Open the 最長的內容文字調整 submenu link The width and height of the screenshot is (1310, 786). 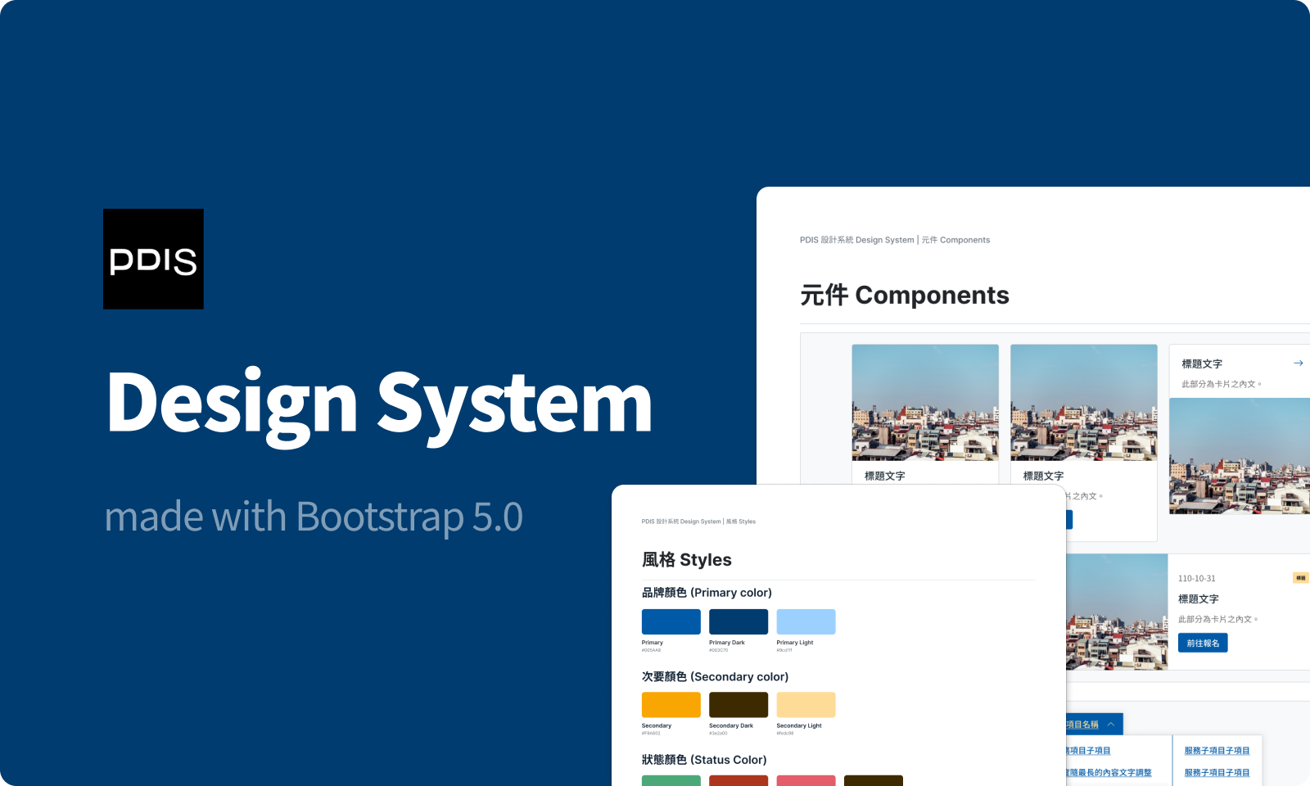1109,772
